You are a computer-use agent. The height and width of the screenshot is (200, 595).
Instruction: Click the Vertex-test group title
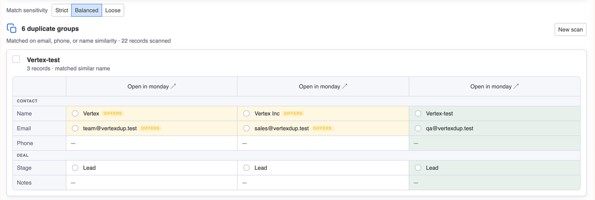(43, 60)
